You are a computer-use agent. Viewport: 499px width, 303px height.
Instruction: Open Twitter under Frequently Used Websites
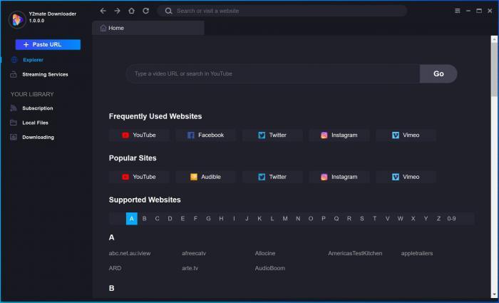[x=272, y=135]
